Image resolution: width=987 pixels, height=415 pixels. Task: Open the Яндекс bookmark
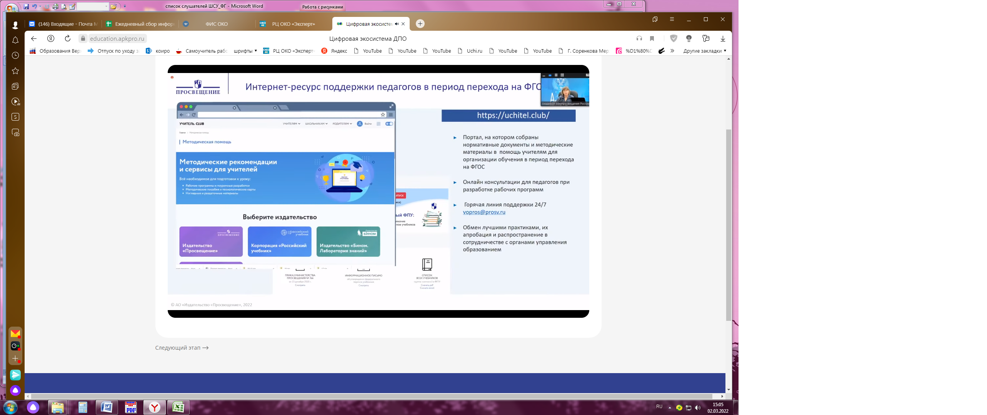click(334, 51)
